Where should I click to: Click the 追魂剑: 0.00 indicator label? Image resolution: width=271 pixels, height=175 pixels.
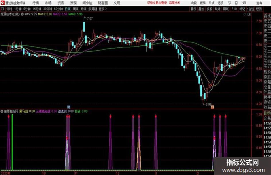pos(66,111)
